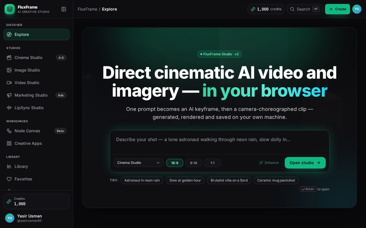The width and height of the screenshot is (366, 228).
Task: Click the Video Studio camera icon
Action: (x=9, y=83)
